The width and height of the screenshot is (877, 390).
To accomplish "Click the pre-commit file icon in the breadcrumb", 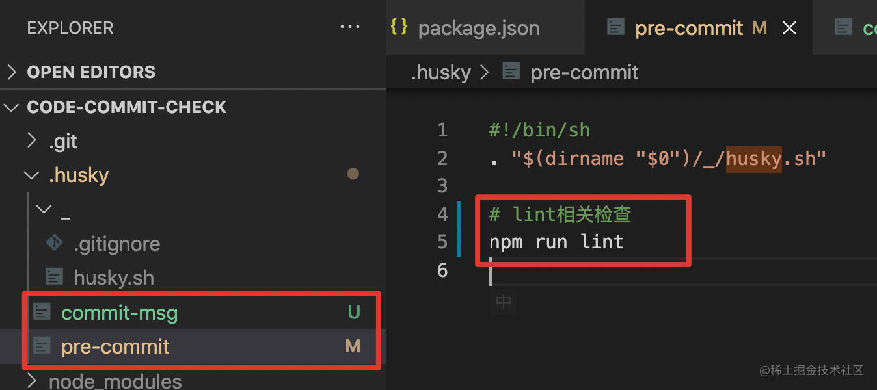I will 511,72.
